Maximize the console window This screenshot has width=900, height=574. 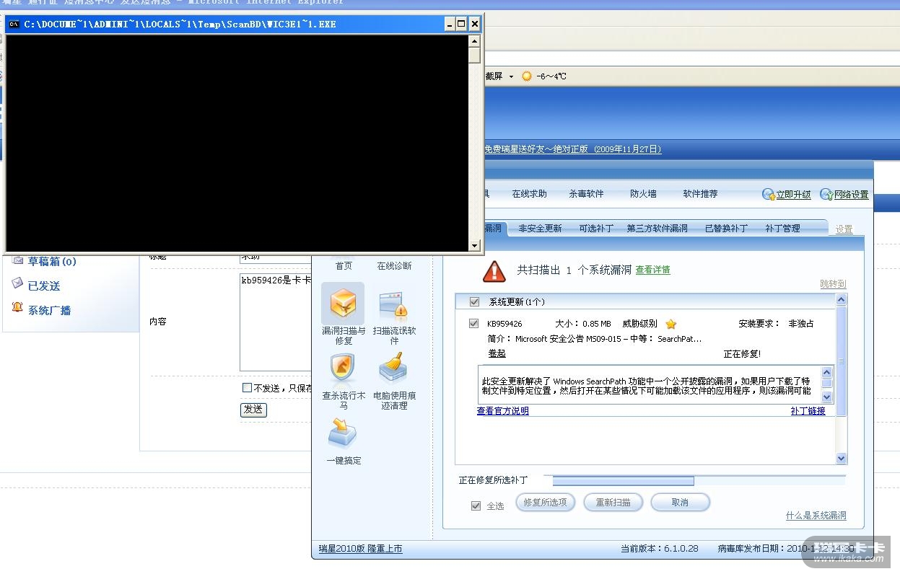pos(461,24)
